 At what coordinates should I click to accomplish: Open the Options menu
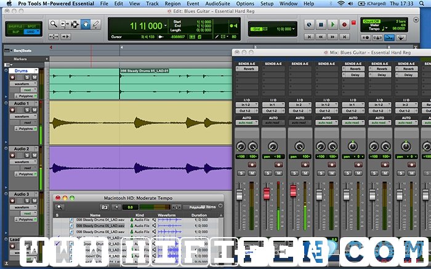245,4
